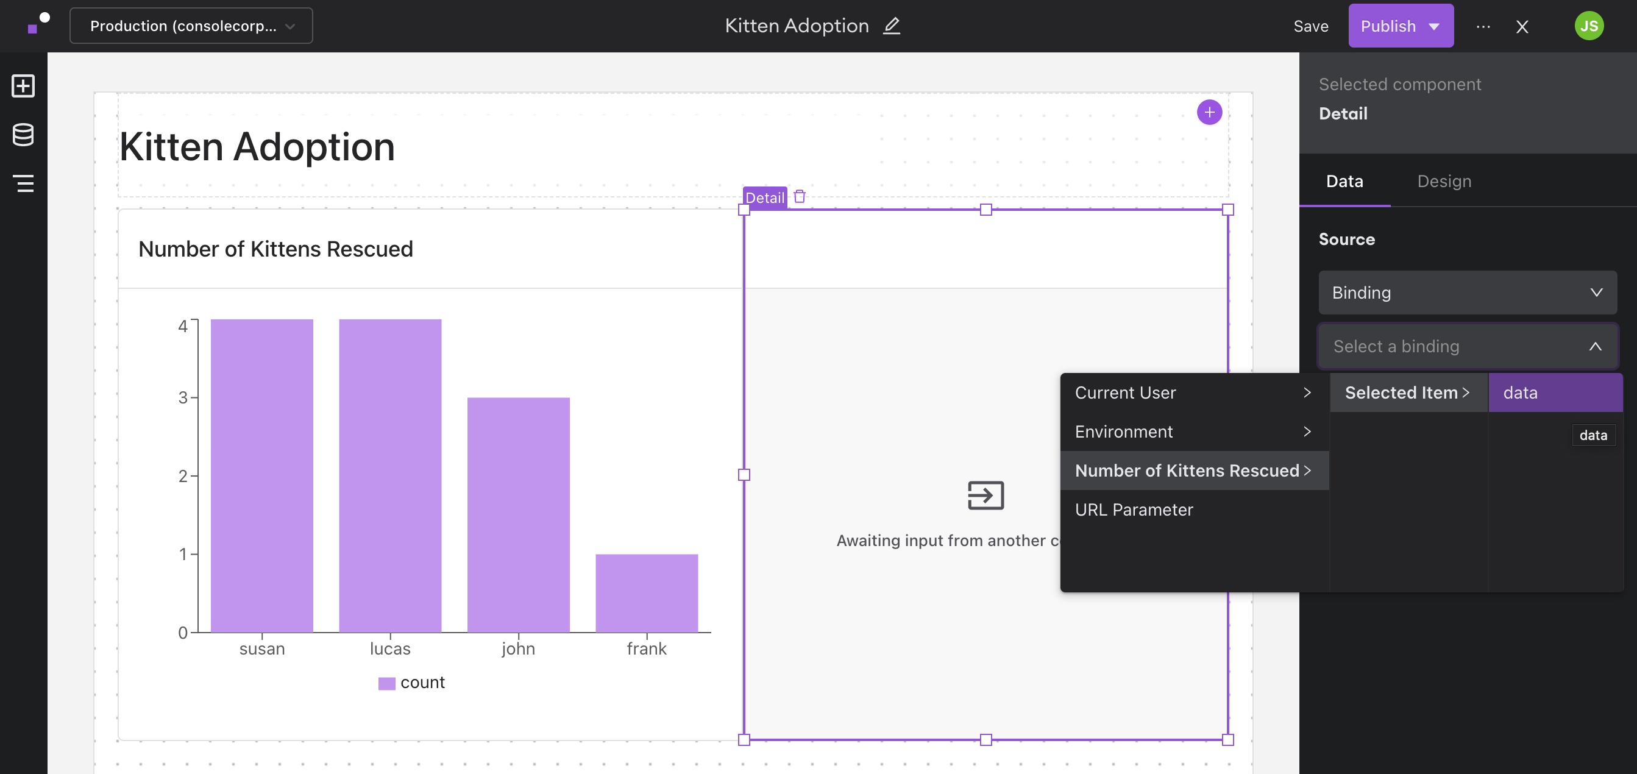Switch to the Design tab
The height and width of the screenshot is (774, 1637).
click(x=1443, y=182)
